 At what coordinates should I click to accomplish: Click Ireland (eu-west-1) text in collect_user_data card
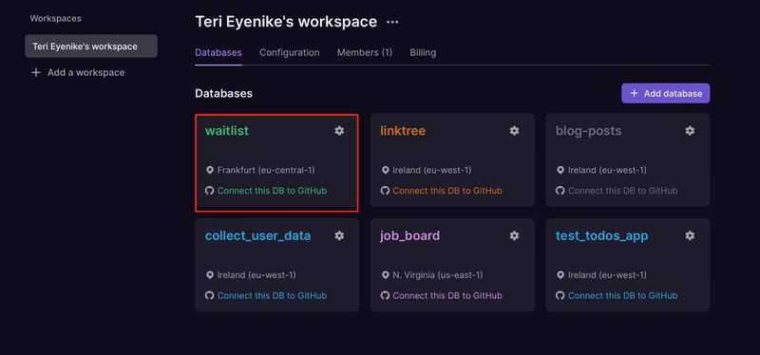tap(256, 275)
